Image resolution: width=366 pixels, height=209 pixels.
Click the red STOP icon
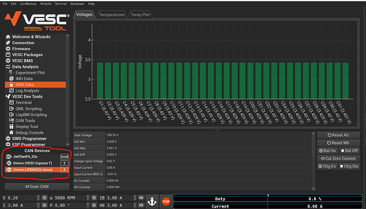(166, 201)
